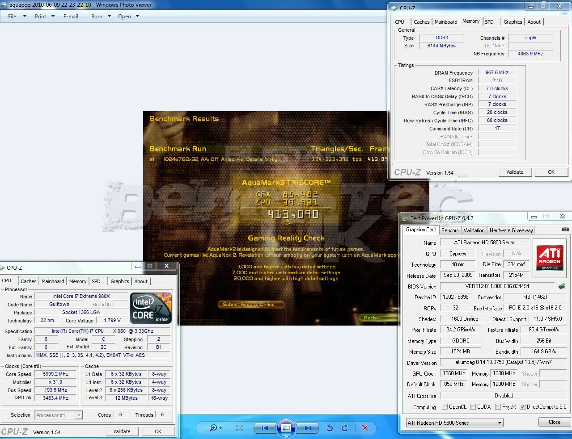Image resolution: width=572 pixels, height=439 pixels.
Task: Open SPD tab in lower CPU-Z window
Action: [96, 281]
